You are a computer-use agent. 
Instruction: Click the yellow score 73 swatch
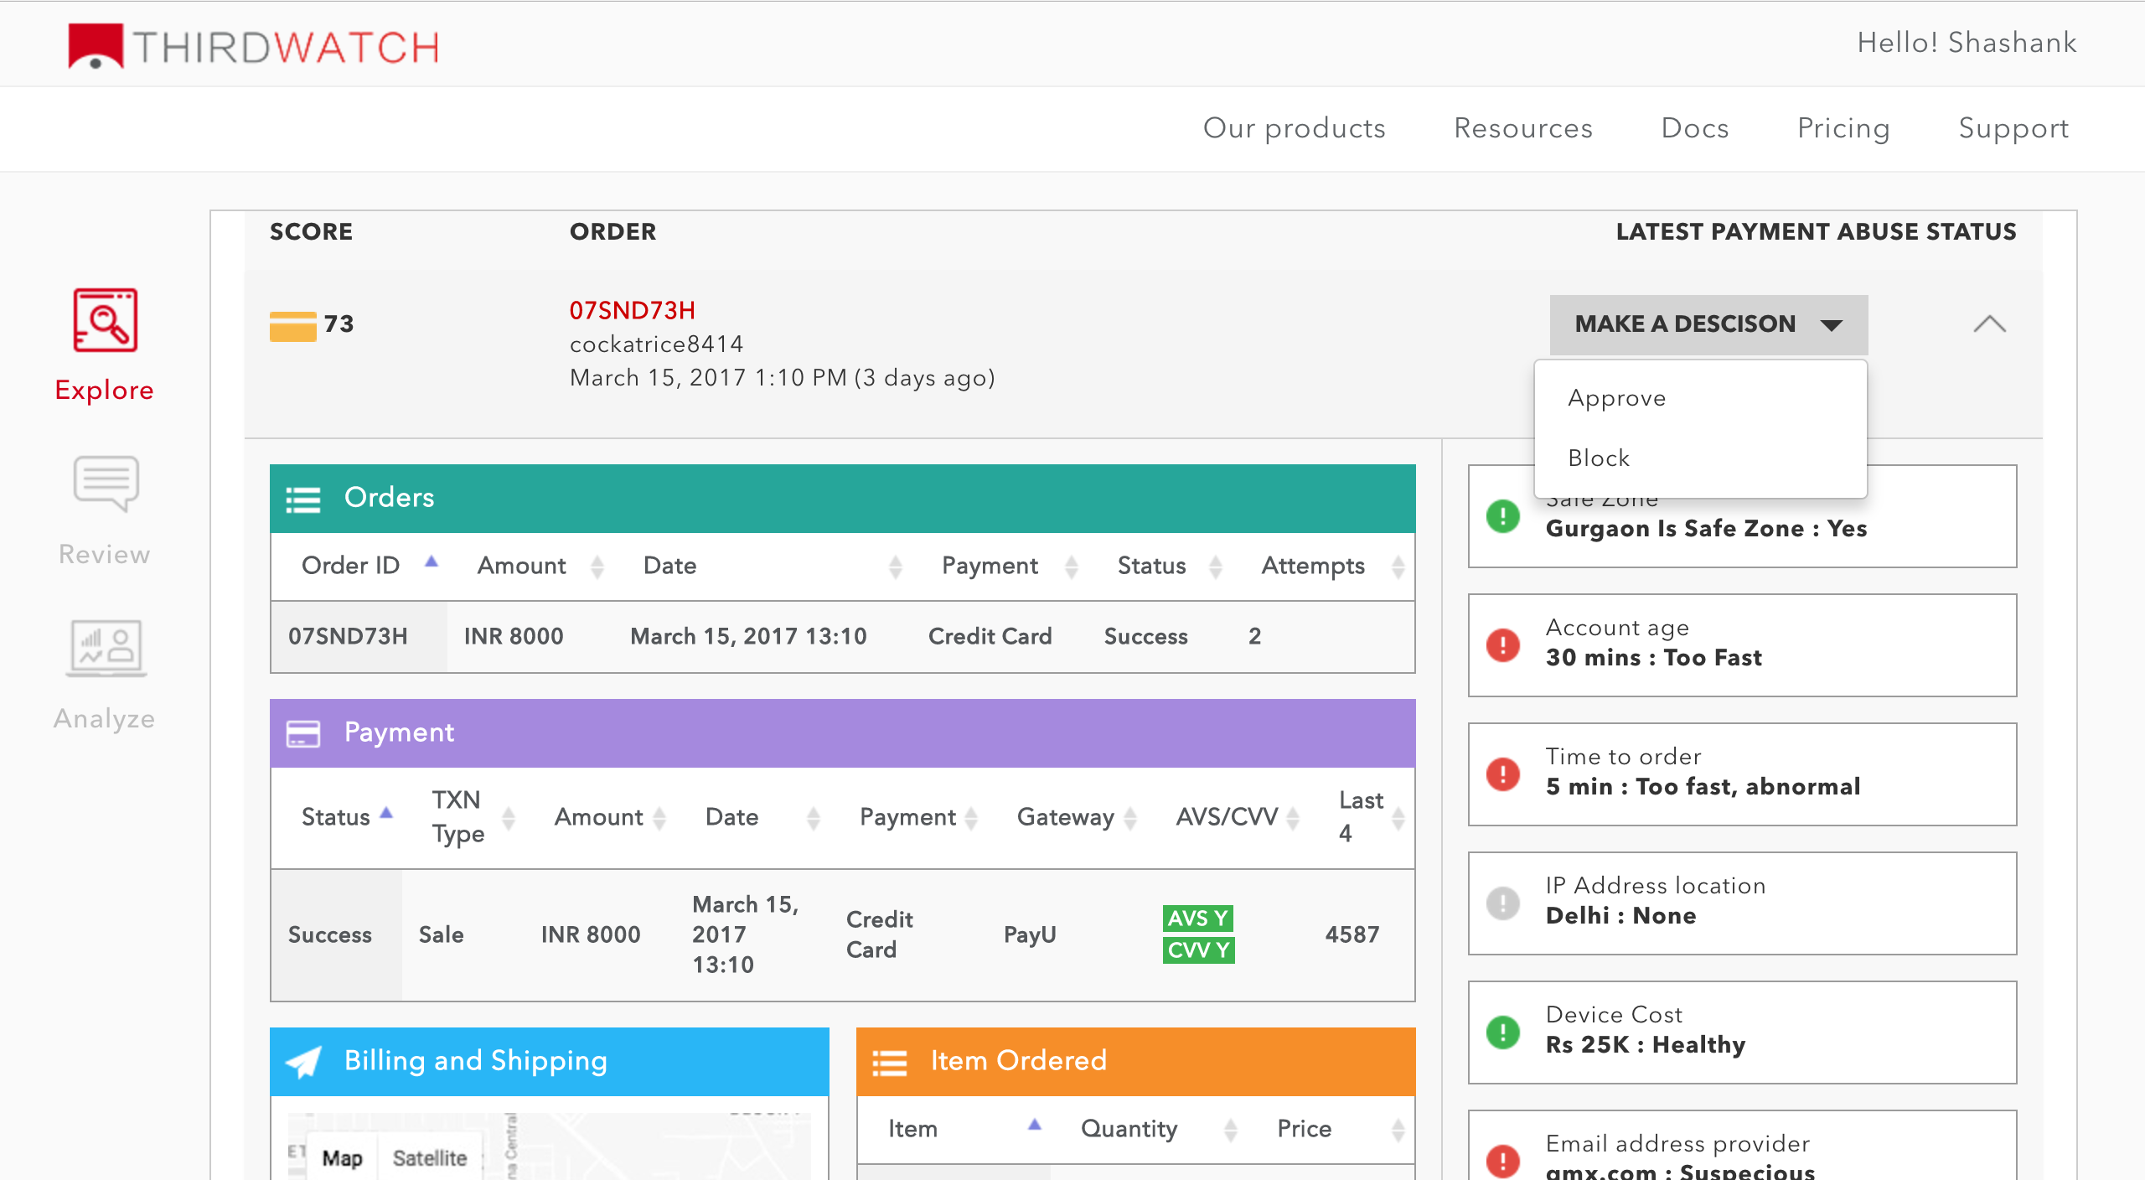292,325
